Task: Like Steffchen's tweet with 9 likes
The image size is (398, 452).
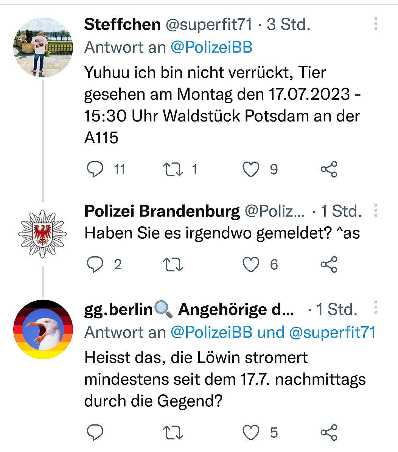Action: [251, 169]
